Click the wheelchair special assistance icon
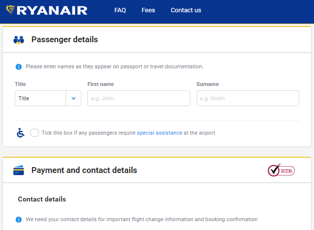The width and height of the screenshot is (314, 230). [20, 133]
